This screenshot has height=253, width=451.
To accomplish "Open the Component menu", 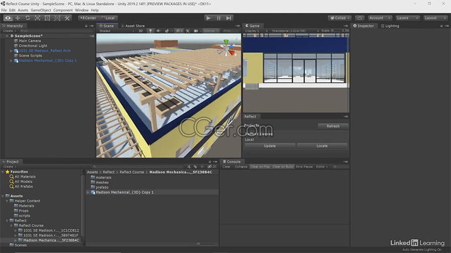I will (63, 10).
